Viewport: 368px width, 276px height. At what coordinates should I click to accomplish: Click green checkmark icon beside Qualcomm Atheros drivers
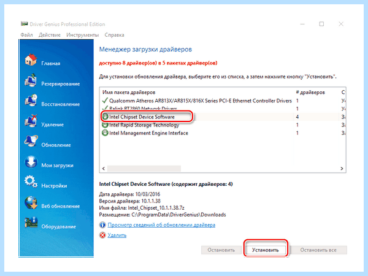[105, 101]
